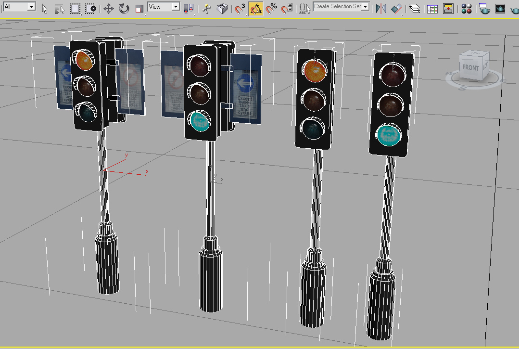Open the Curve Editor

pyautogui.click(x=431, y=8)
